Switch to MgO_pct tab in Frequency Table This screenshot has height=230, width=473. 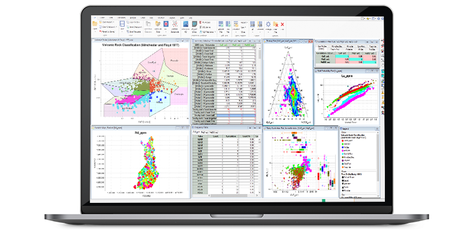[204, 133]
